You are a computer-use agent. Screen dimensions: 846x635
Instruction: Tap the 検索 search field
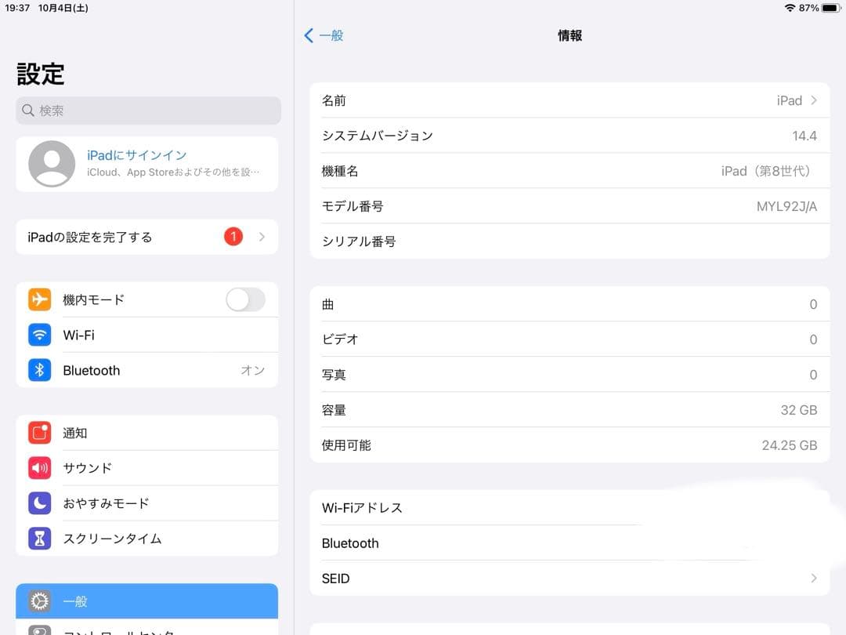pyautogui.click(x=147, y=110)
